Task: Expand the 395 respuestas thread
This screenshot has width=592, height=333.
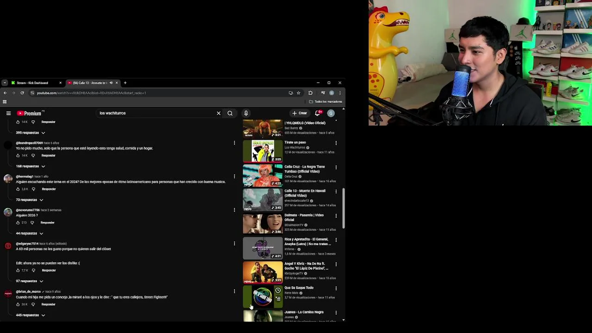Action: tap(31, 133)
